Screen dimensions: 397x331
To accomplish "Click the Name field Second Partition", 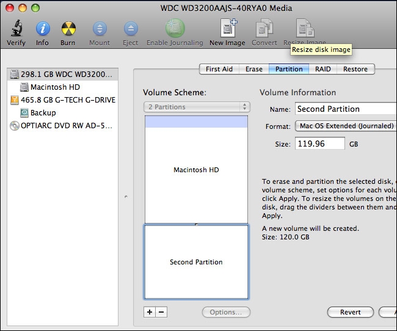I will 346,109.
